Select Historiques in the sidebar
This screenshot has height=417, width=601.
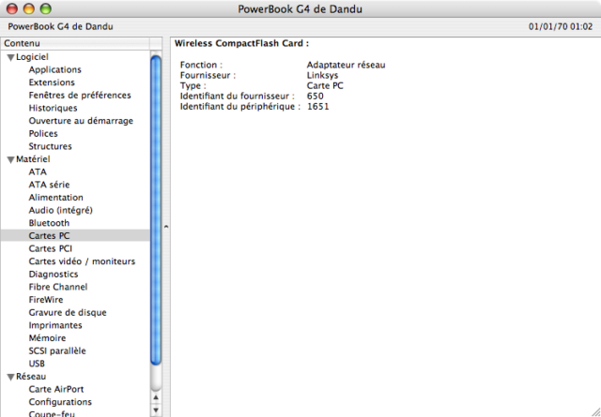coord(53,108)
